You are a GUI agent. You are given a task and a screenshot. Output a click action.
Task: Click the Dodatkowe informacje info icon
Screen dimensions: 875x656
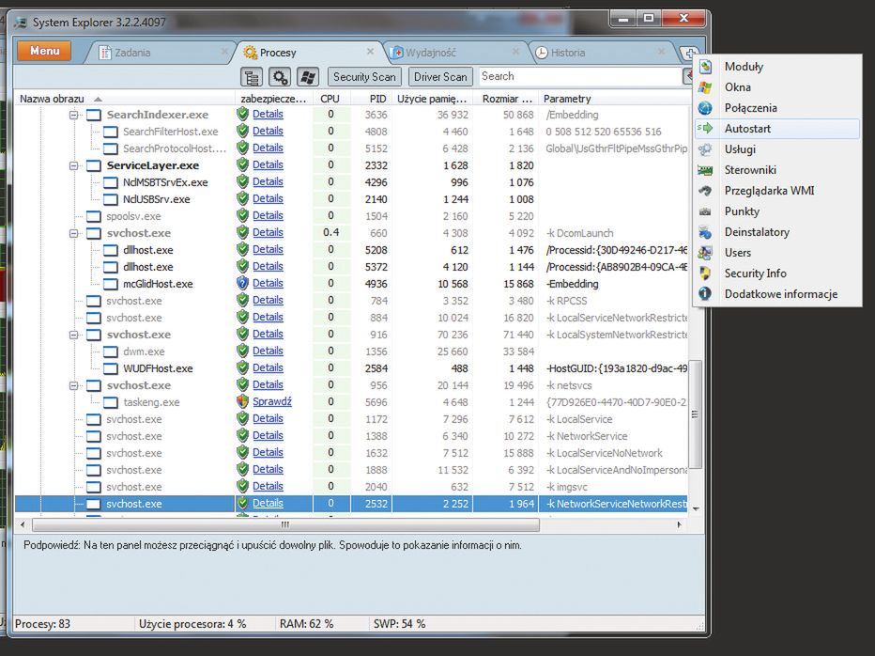point(705,294)
